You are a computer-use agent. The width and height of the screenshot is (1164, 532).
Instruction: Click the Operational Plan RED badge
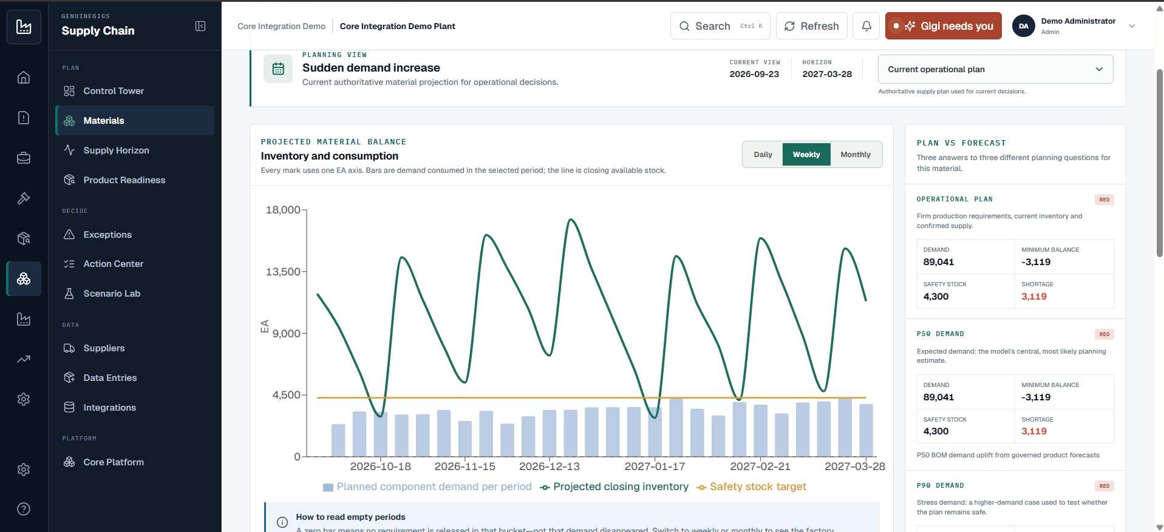click(1104, 200)
